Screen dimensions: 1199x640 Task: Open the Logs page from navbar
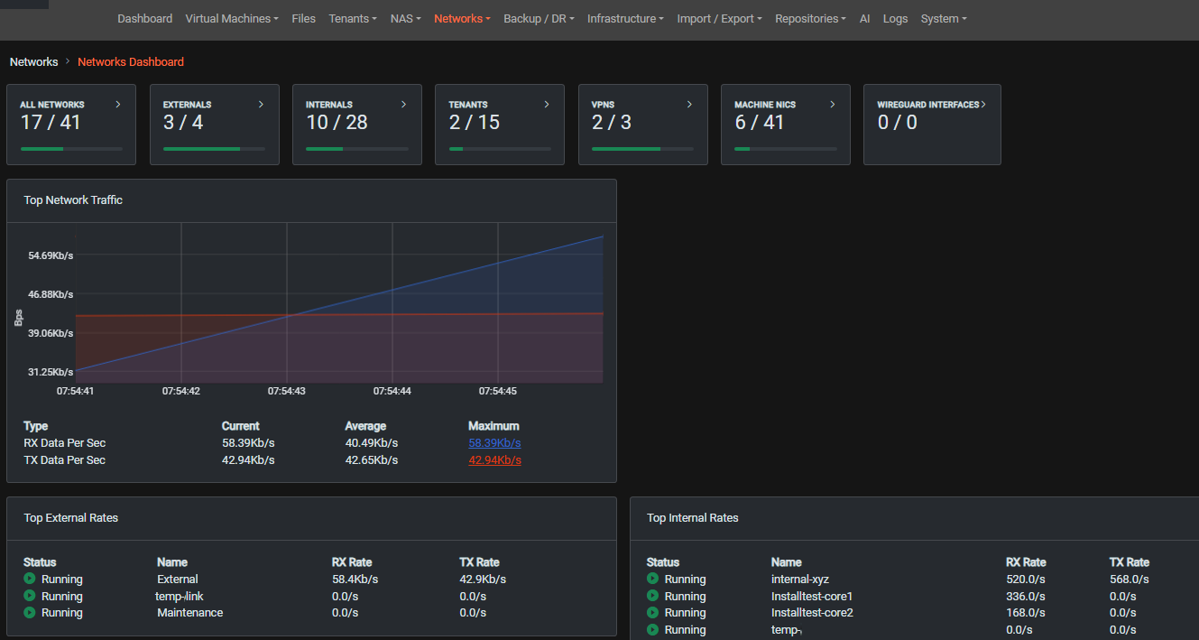click(x=895, y=19)
